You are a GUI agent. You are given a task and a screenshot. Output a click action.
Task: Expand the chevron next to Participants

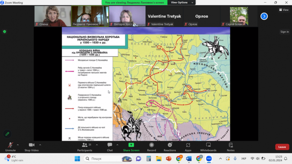pyautogui.click(x=97, y=145)
